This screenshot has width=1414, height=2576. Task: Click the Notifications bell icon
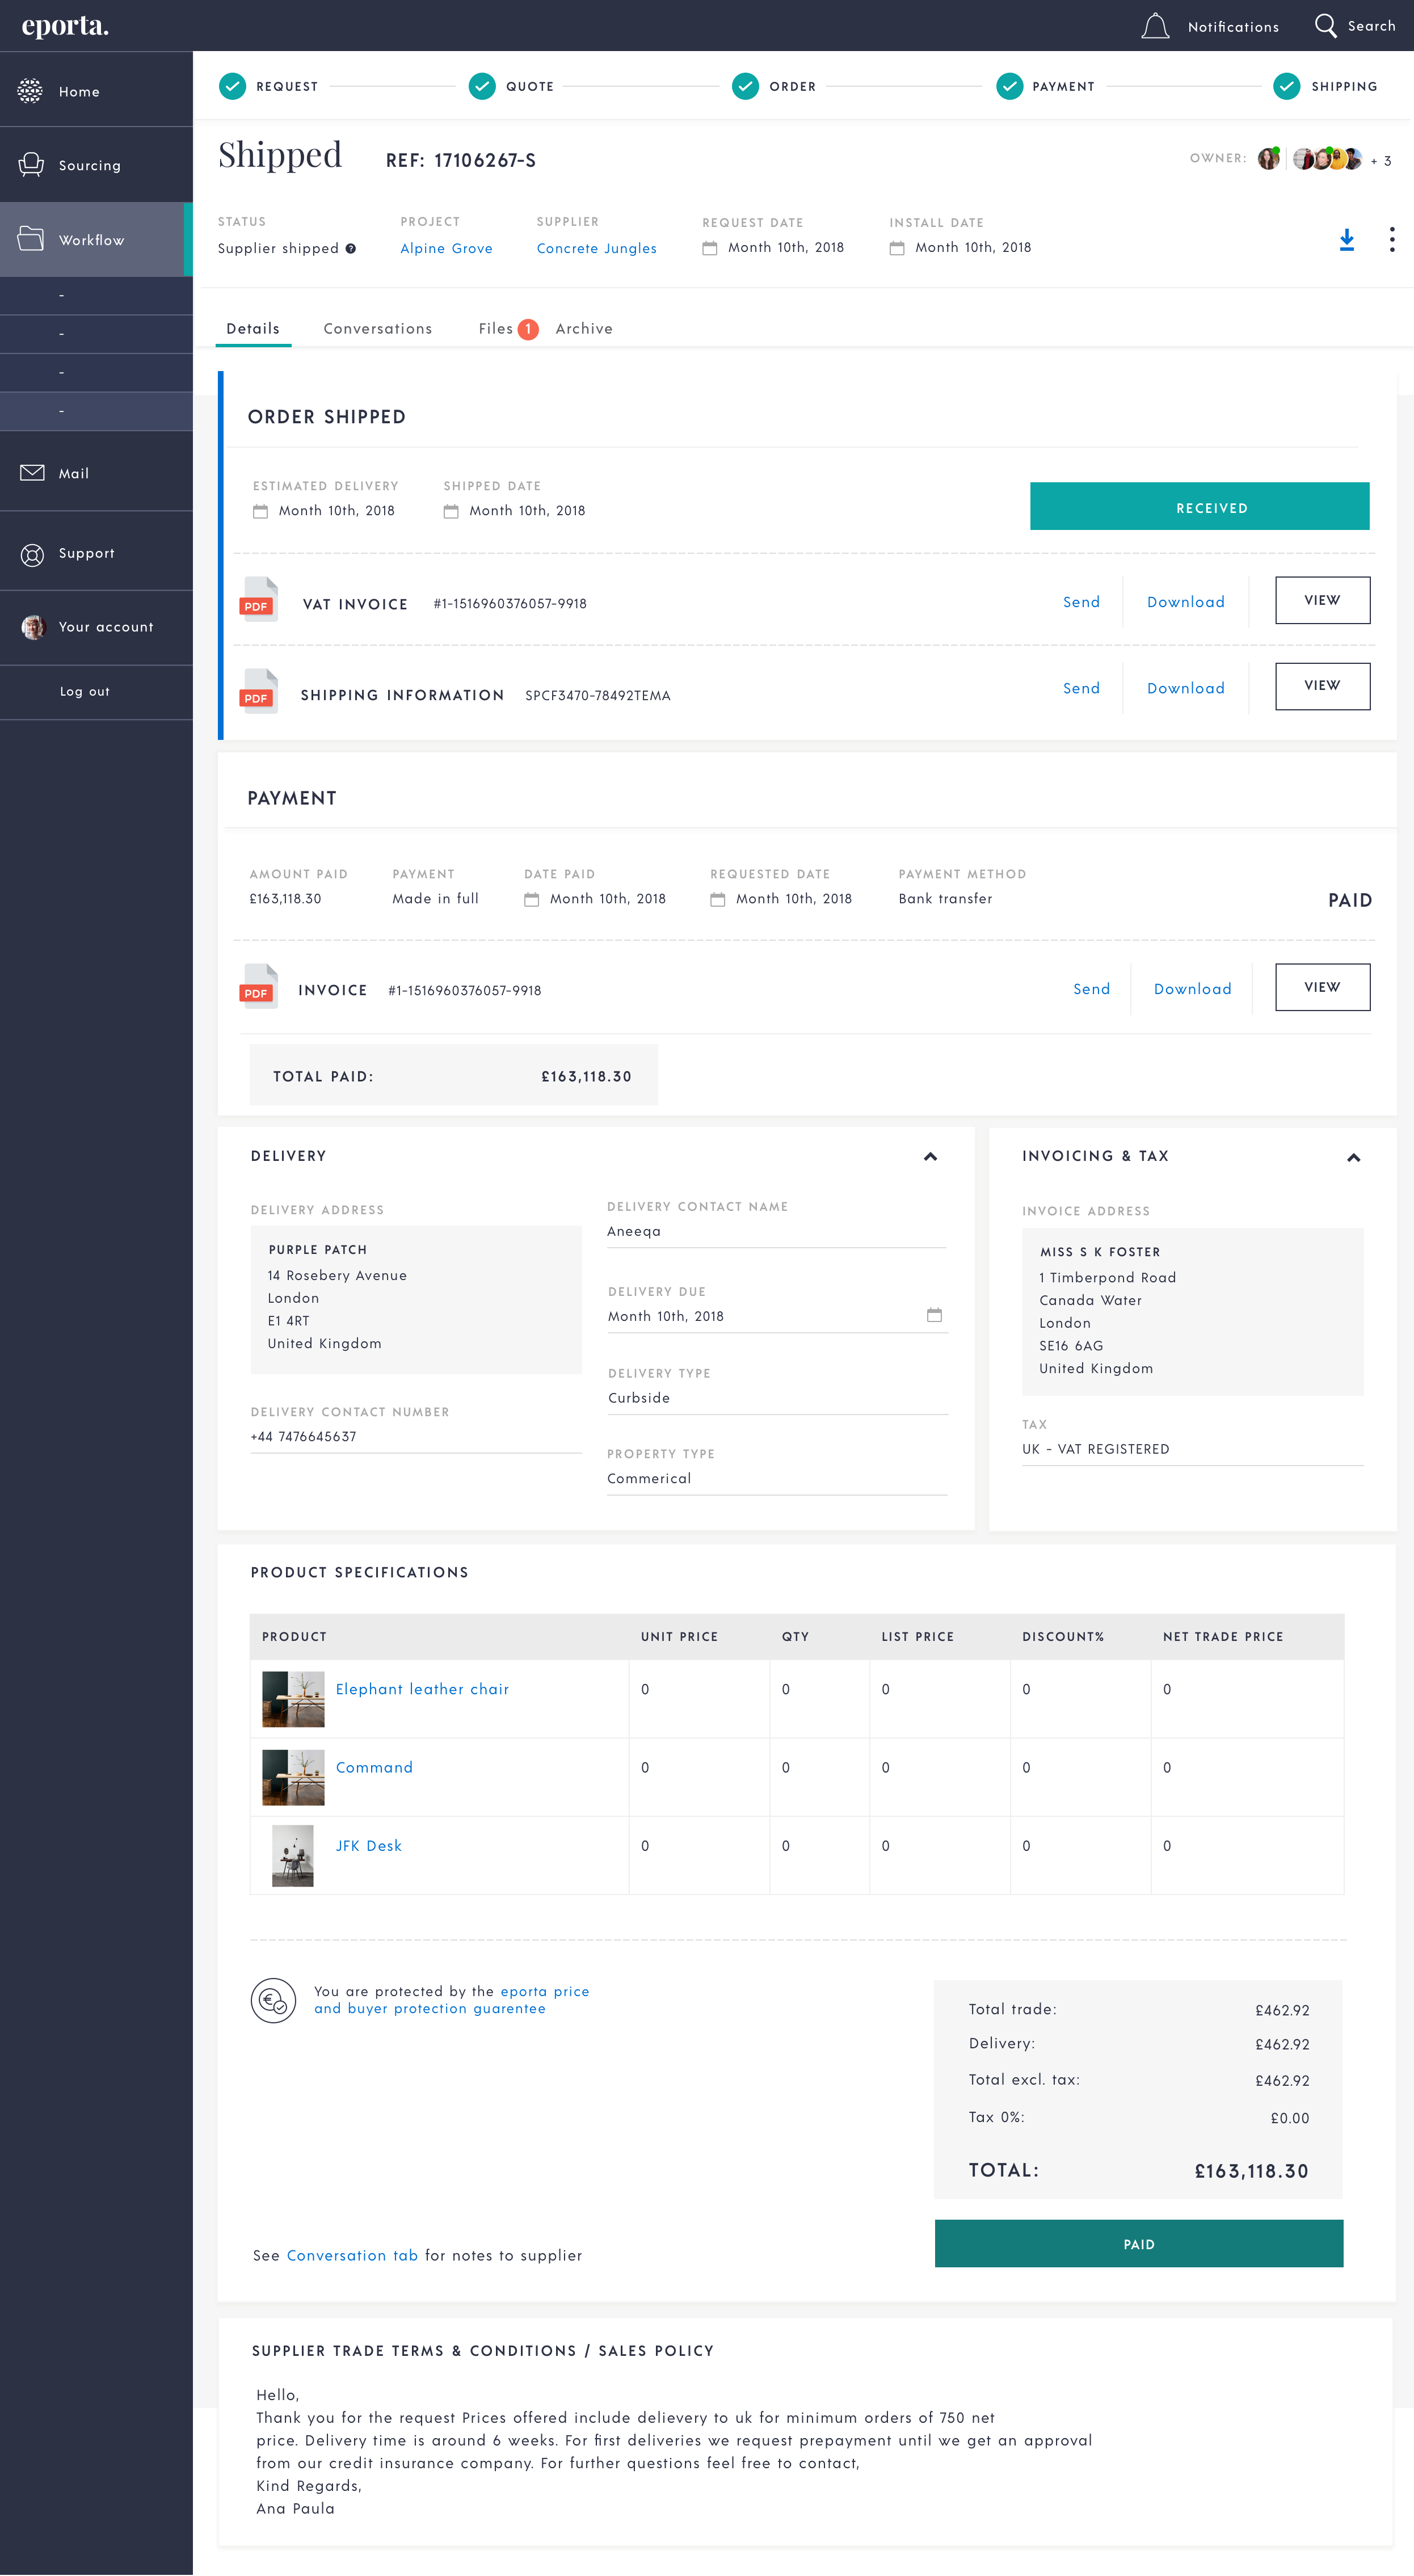(1155, 26)
